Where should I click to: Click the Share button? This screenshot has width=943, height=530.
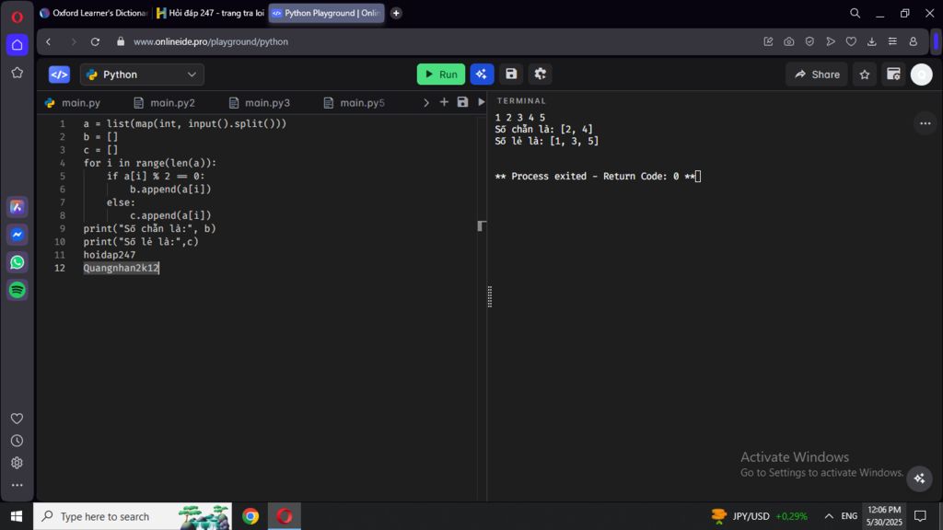(816, 75)
